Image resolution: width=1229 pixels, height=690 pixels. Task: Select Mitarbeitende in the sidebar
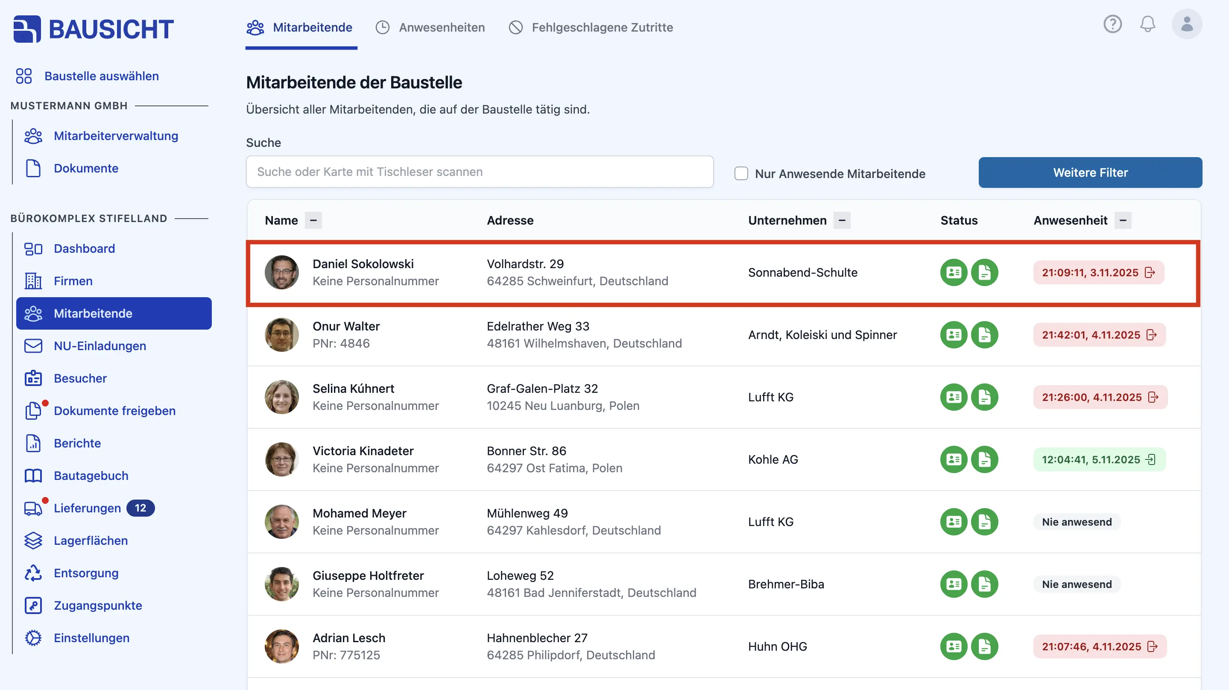(114, 313)
